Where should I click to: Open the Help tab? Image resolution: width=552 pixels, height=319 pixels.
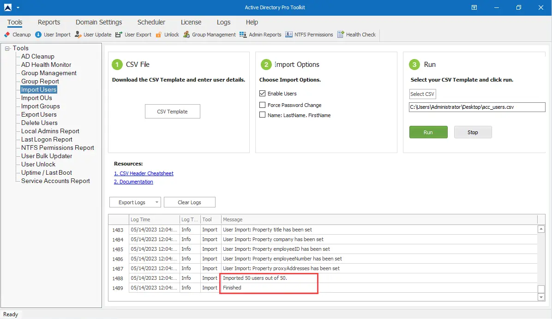pos(252,22)
